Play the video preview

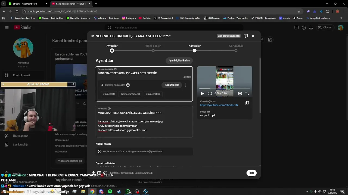point(202,93)
